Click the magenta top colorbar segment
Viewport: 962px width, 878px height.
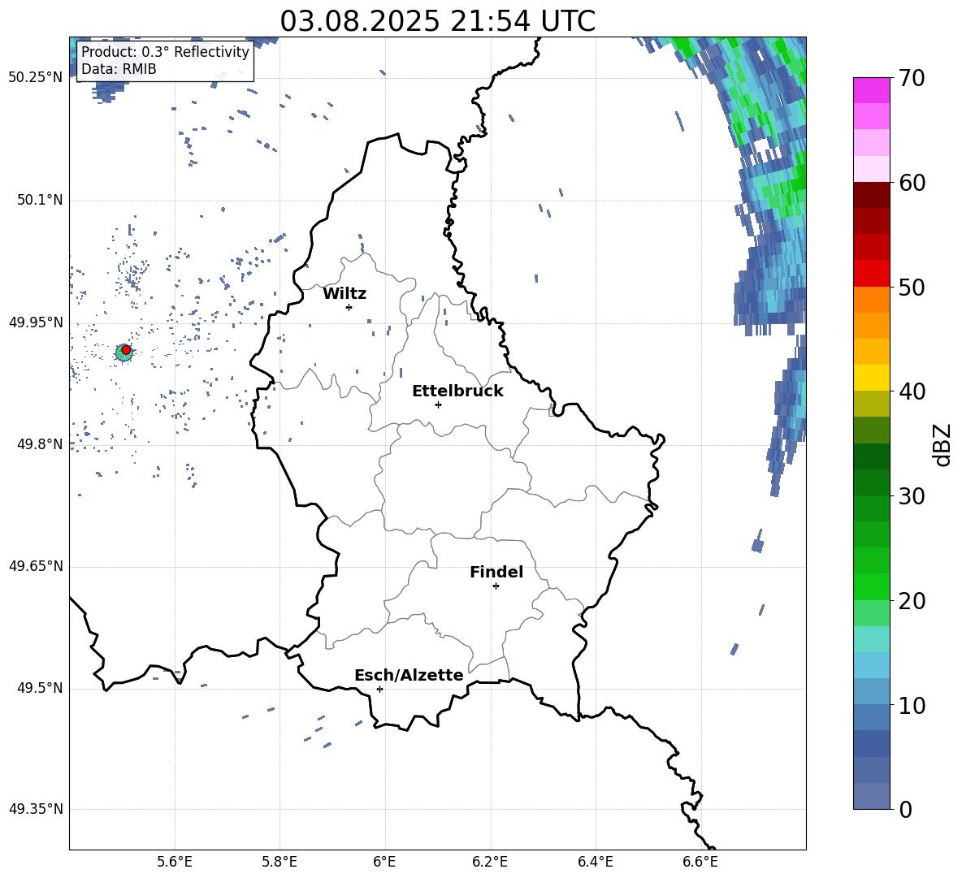[872, 91]
